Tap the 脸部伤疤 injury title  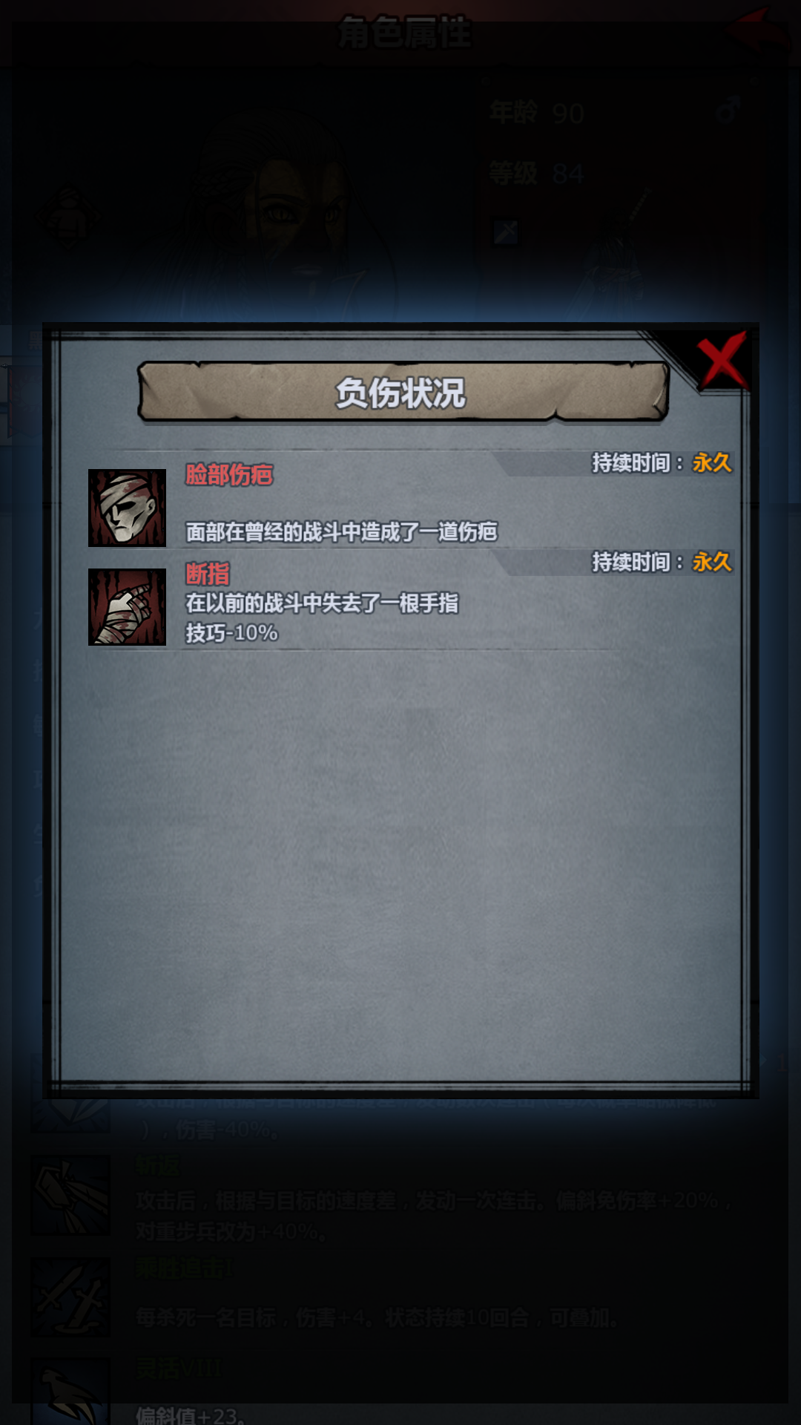click(229, 474)
